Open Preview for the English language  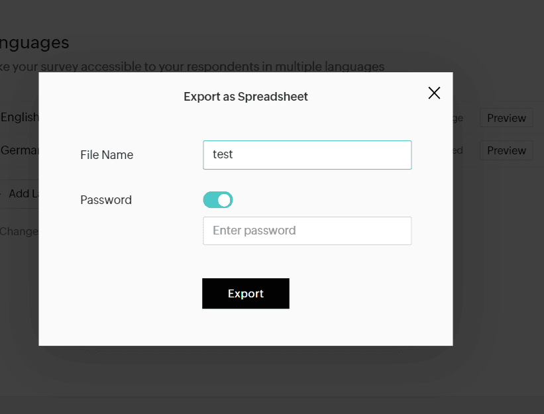(x=506, y=118)
